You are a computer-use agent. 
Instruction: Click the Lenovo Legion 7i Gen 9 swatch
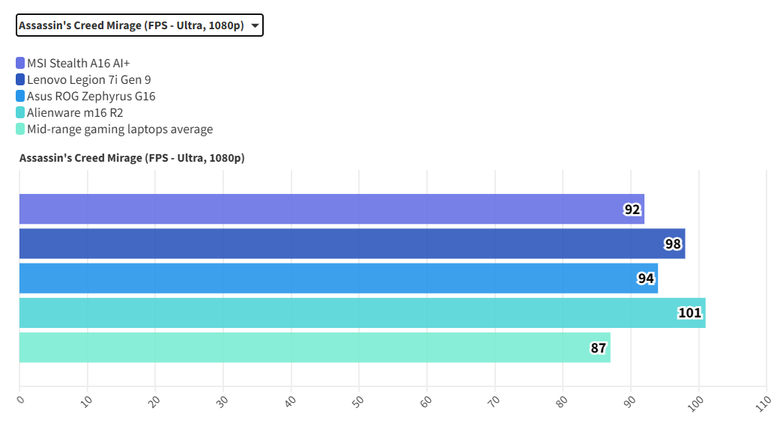tap(20, 79)
